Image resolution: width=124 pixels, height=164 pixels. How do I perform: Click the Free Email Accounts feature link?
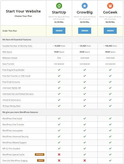11,82
